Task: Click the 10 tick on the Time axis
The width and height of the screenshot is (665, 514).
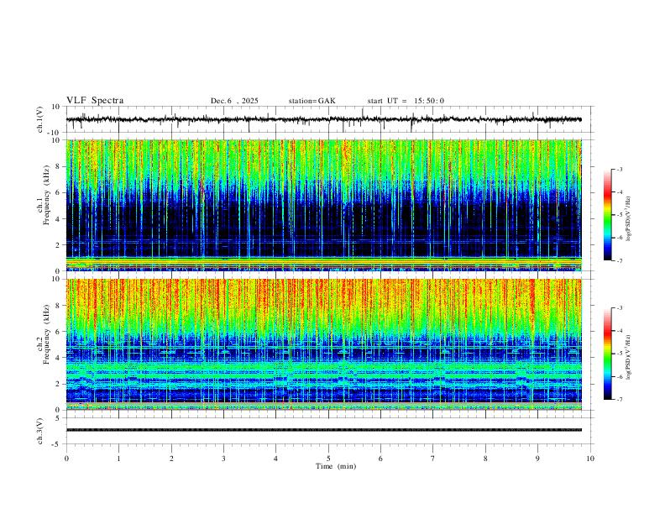Action: coord(590,459)
